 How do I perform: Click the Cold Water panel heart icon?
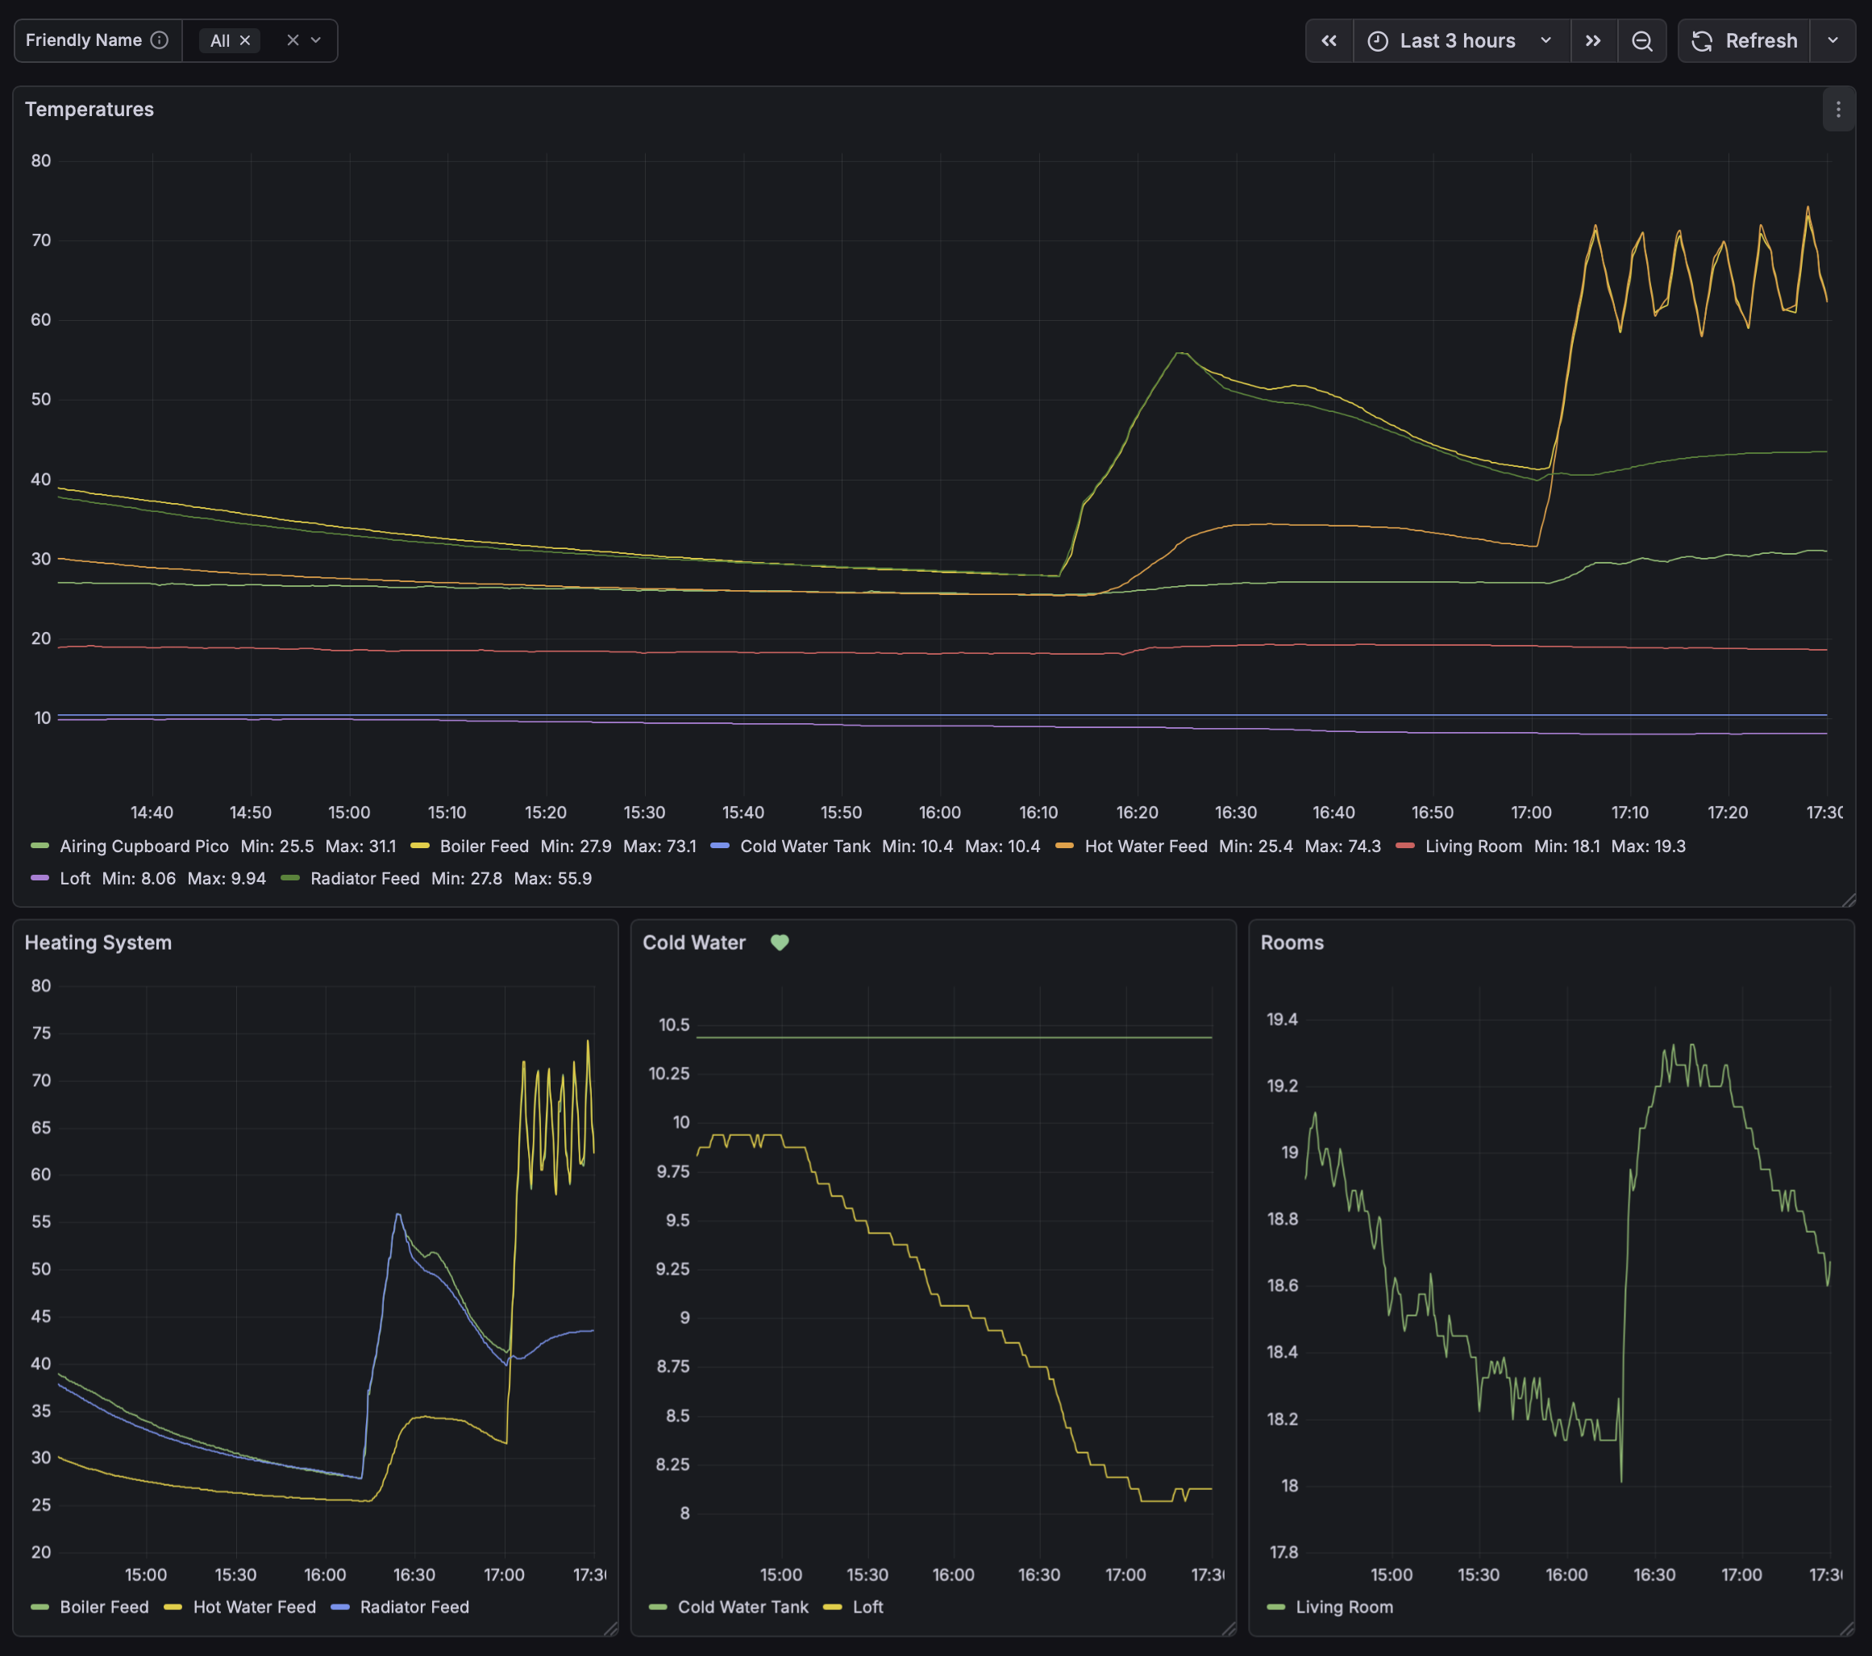point(780,942)
